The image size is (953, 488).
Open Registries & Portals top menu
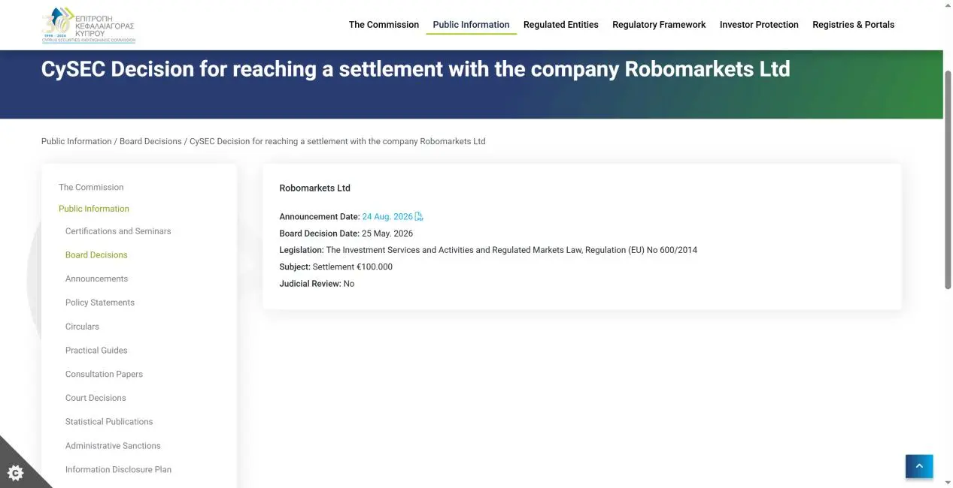[x=854, y=25]
